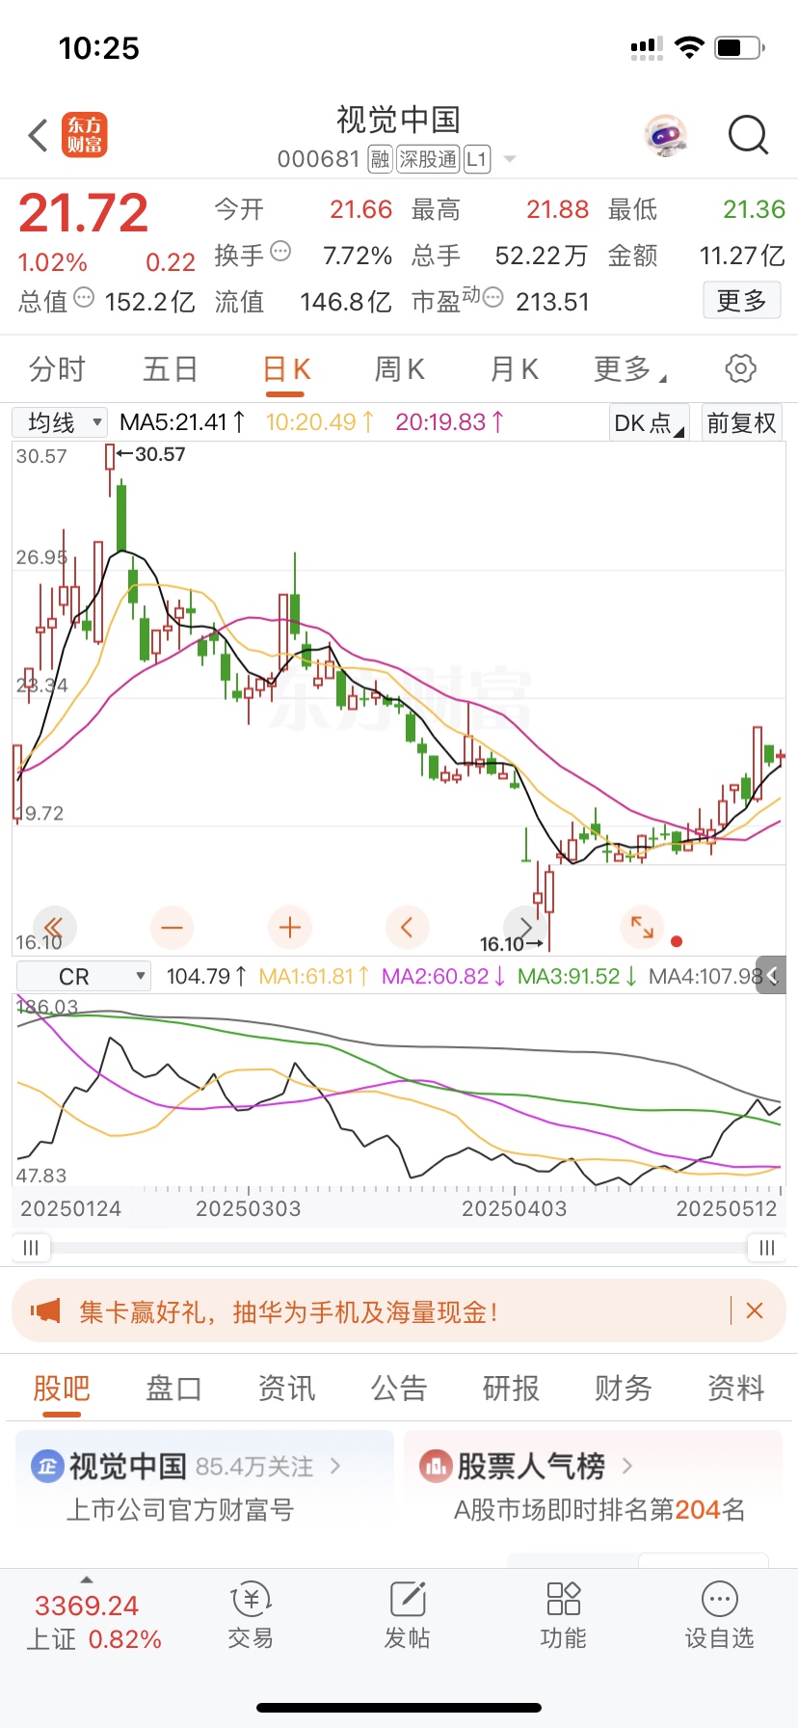
Task: Open the robot assistant avatar
Action: (x=666, y=136)
